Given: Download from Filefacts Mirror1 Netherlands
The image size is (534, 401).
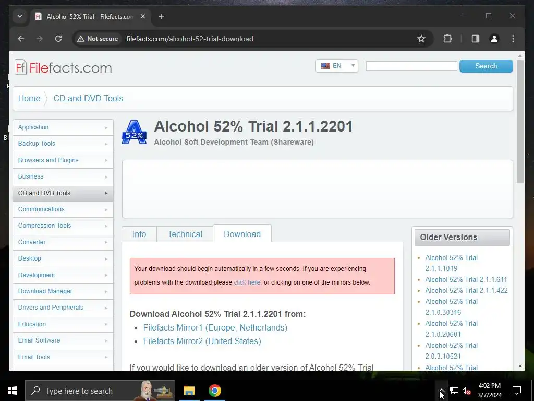Looking at the screenshot, I should click(215, 328).
